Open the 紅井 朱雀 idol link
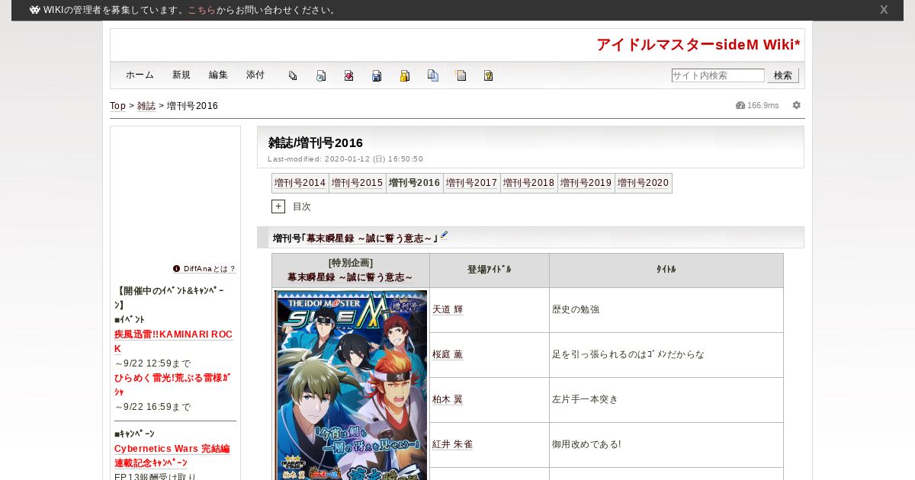Screen dimensions: 915x480 452,444
